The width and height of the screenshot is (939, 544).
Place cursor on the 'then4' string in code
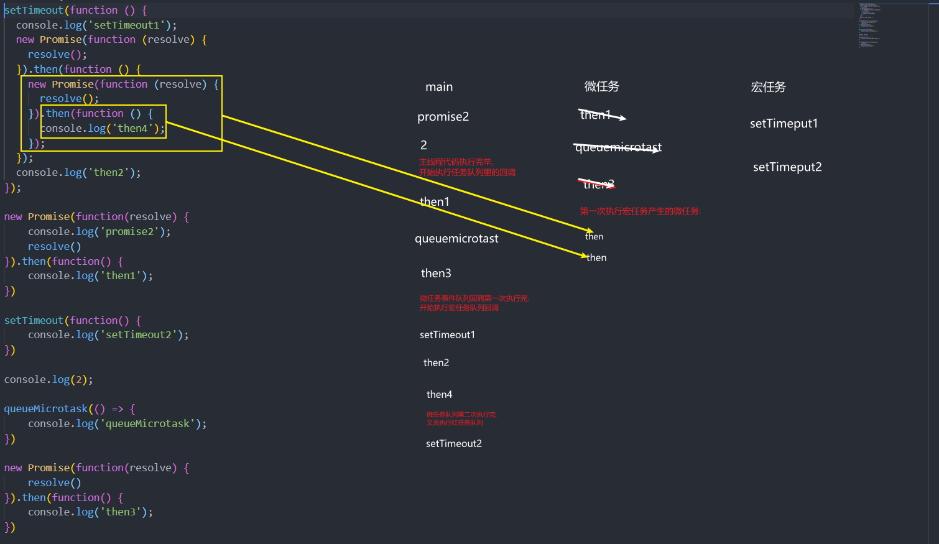point(132,129)
